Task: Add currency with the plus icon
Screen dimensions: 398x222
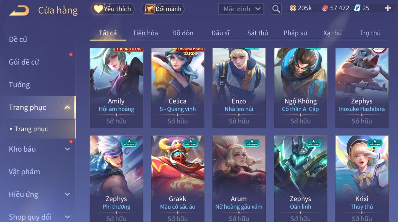Action: (x=388, y=8)
